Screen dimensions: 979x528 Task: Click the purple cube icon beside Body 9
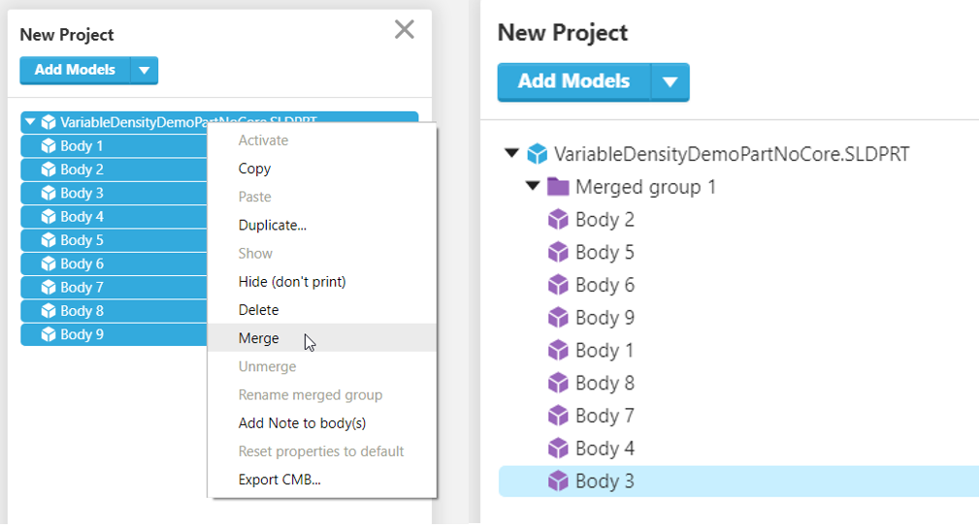pyautogui.click(x=558, y=318)
